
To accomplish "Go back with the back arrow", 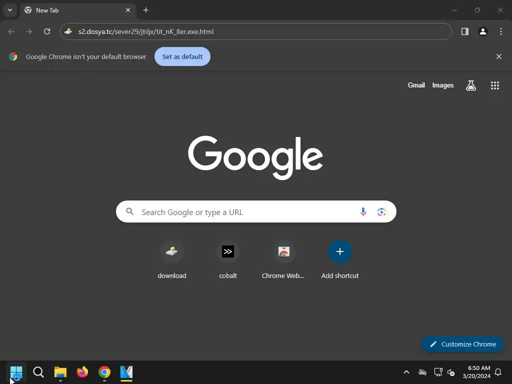I will pyautogui.click(x=11, y=31).
